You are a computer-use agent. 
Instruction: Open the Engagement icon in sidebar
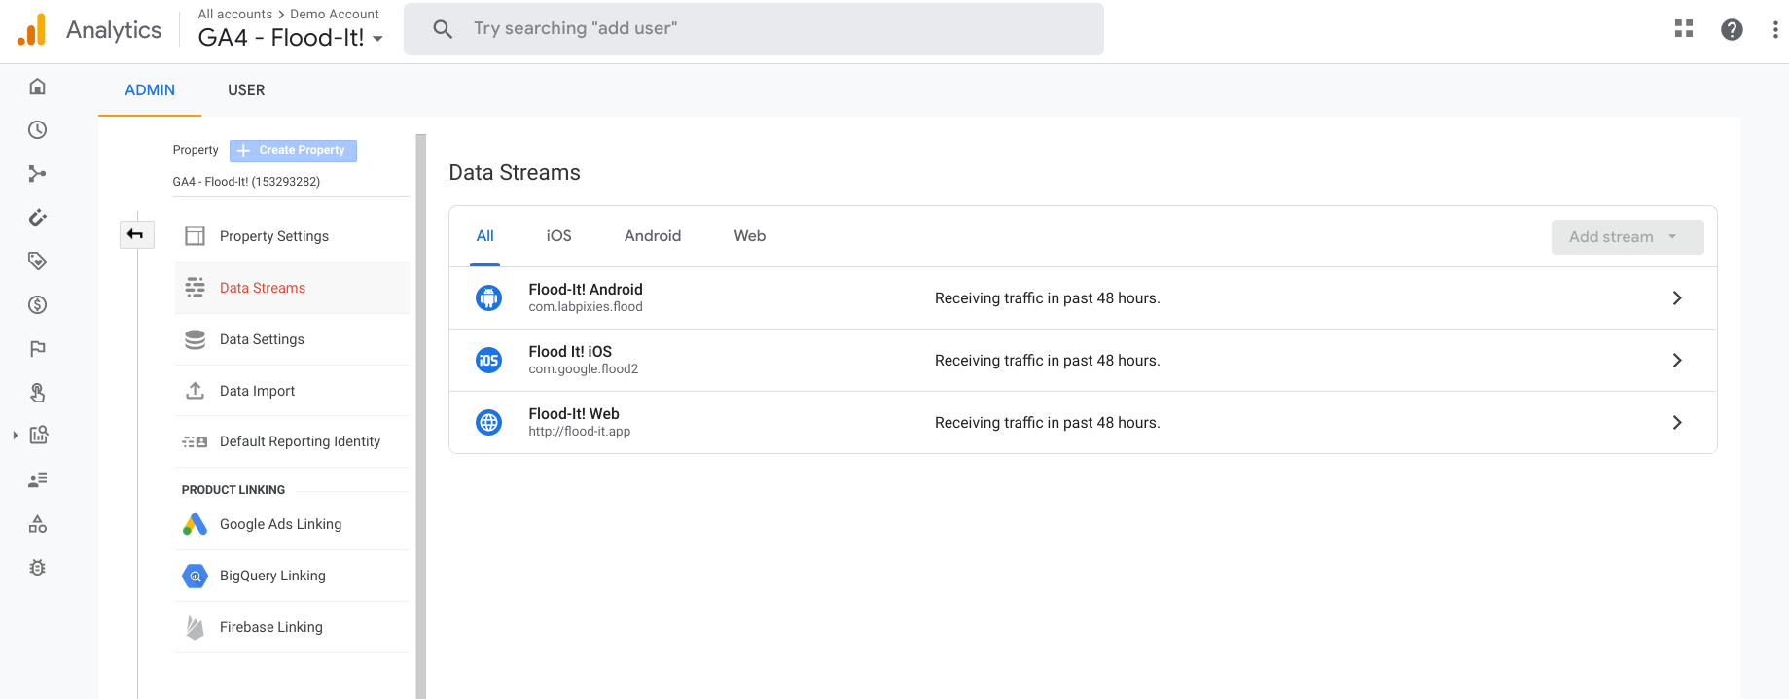pyautogui.click(x=38, y=218)
